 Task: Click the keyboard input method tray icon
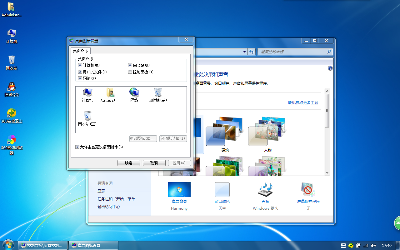point(343,246)
